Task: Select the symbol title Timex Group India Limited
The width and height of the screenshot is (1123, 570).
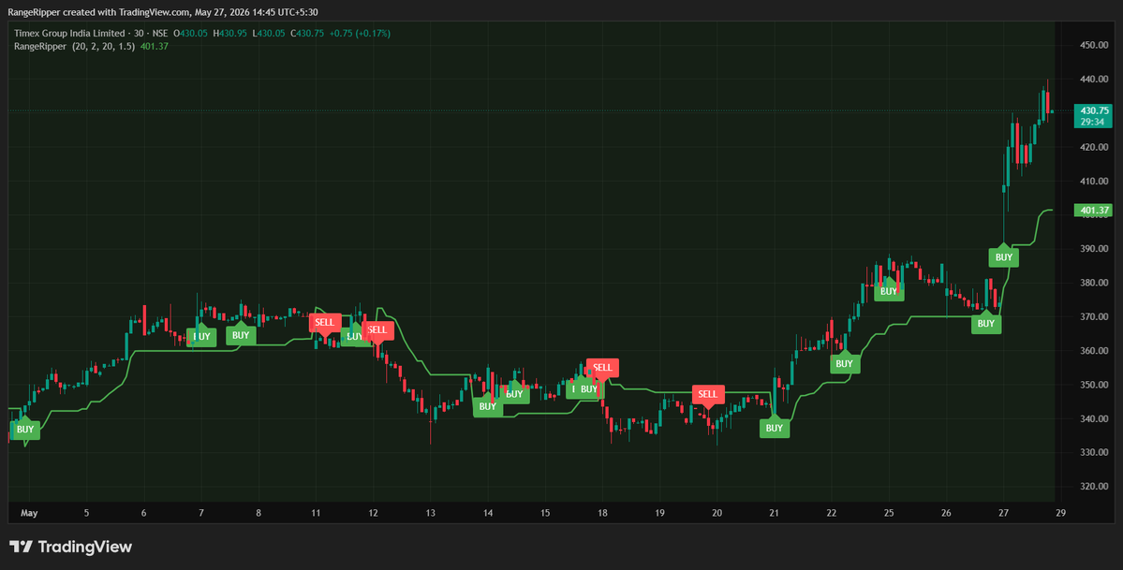Action: (68, 33)
